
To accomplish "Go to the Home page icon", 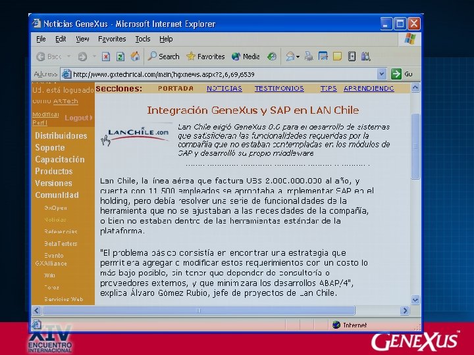I will [135, 56].
